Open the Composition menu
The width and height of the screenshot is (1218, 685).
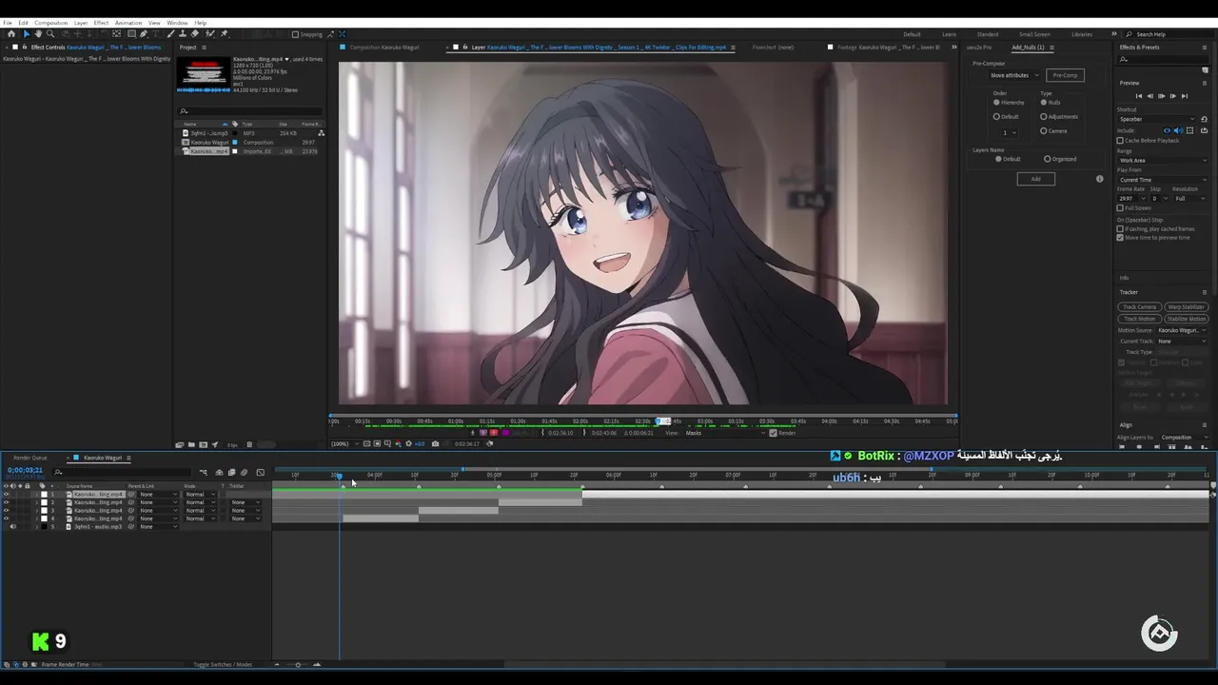(x=51, y=23)
